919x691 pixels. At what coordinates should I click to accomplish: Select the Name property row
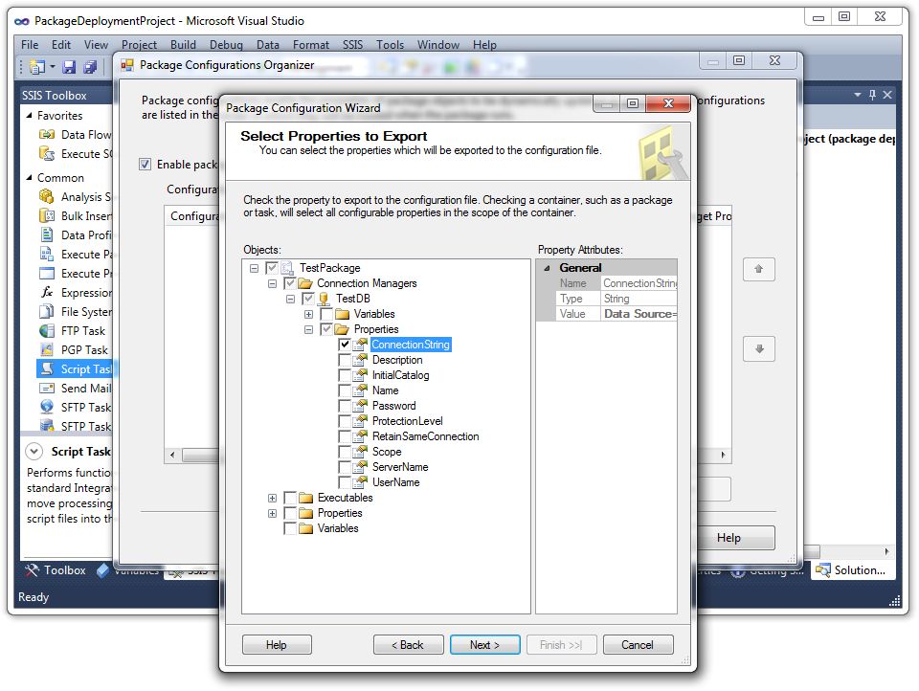pyautogui.click(x=385, y=390)
